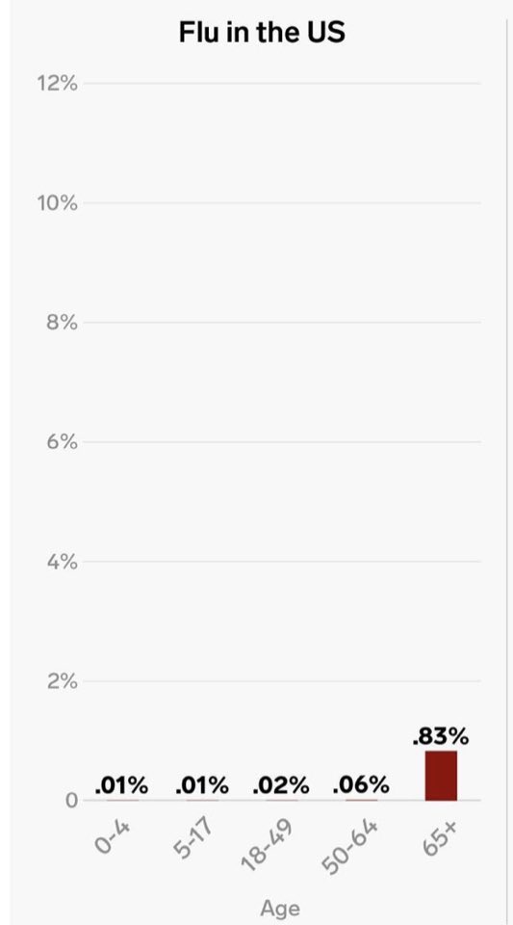Click the 0 y-axis tick label

[x=71, y=801]
